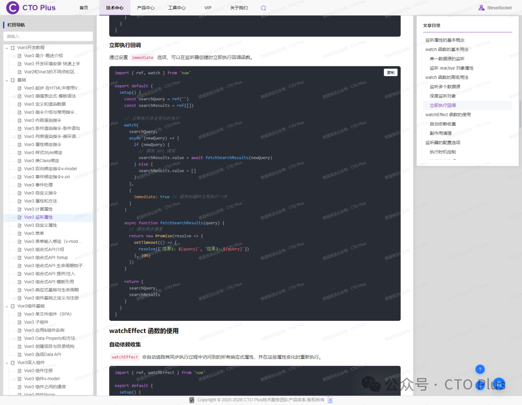Screen dimensions: 522x405
Task: Jump to watchEffect 函数的使用 in contents
Action: click(448, 115)
